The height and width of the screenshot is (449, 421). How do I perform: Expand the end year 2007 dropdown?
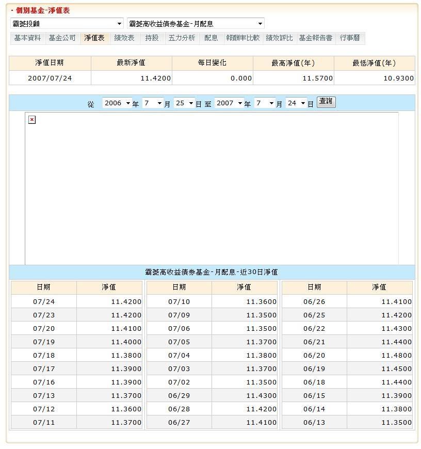coord(229,103)
